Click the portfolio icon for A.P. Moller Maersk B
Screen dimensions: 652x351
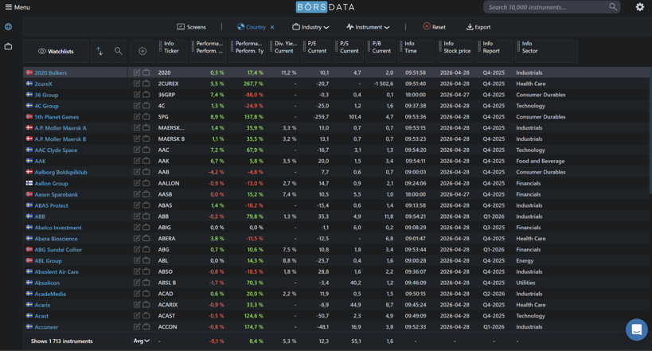(x=146, y=139)
